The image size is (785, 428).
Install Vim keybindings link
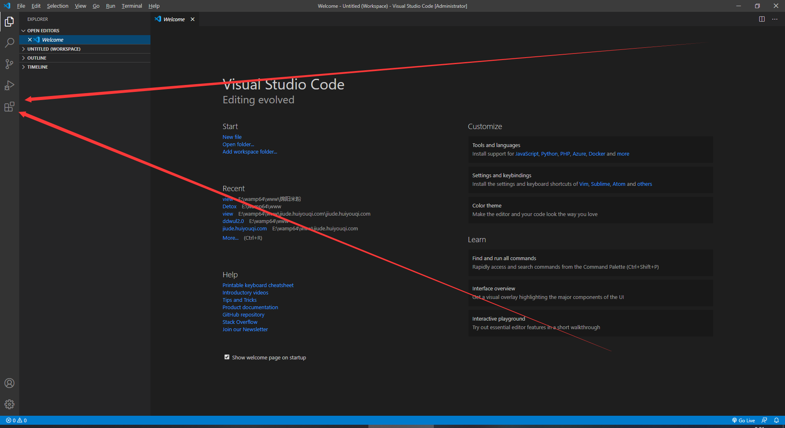click(x=583, y=184)
